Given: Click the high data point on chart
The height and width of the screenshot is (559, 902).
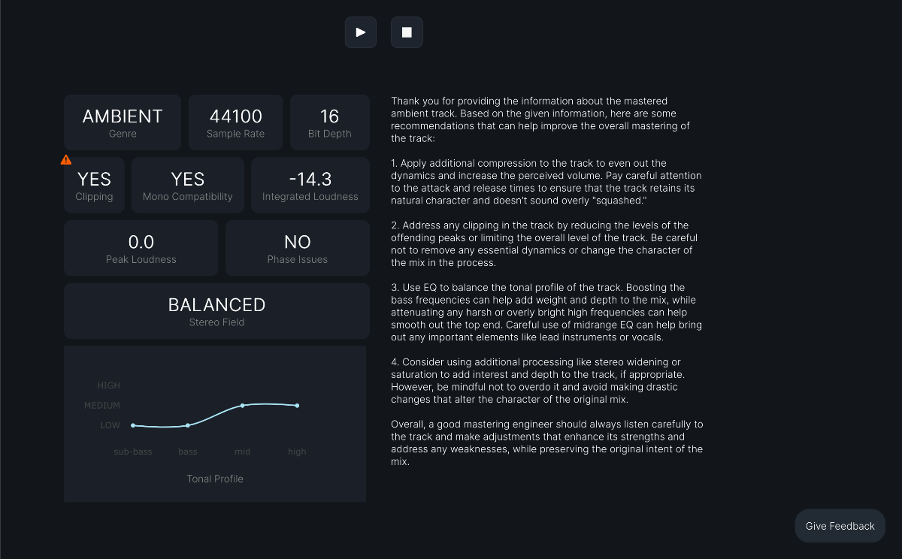Looking at the screenshot, I should 297,406.
